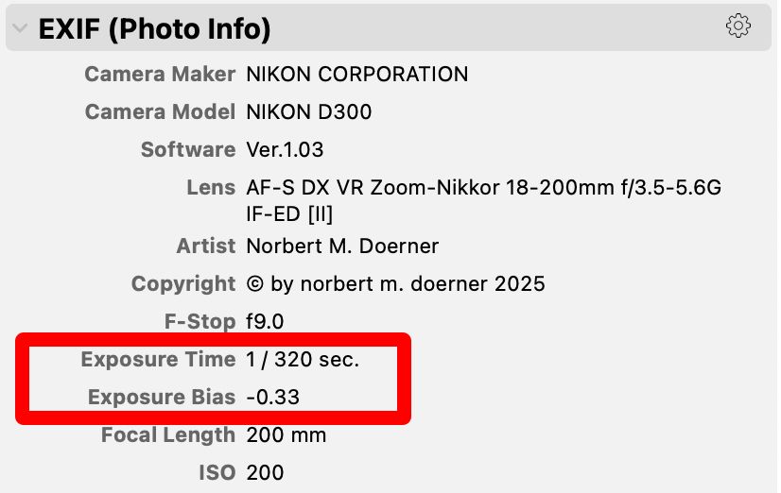Viewport: 781px width, 493px height.
Task: Click the Exposure Bias field label
Action: 162,397
